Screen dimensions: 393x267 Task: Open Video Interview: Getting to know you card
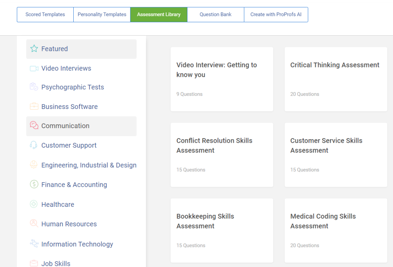point(221,79)
